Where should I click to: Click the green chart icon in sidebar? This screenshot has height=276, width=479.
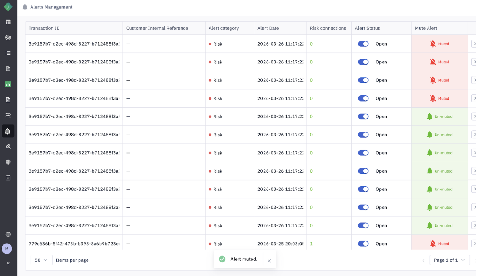8,84
